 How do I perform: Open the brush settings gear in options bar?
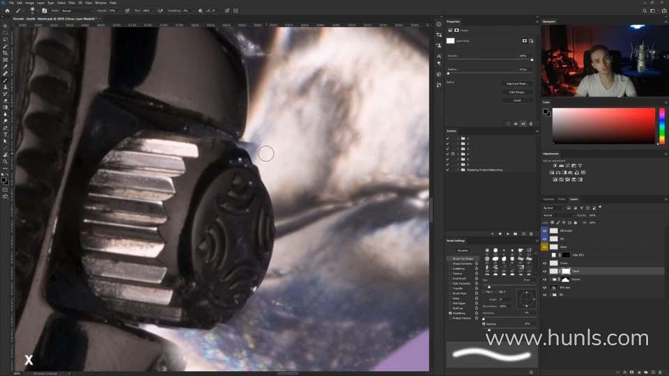[x=200, y=11]
